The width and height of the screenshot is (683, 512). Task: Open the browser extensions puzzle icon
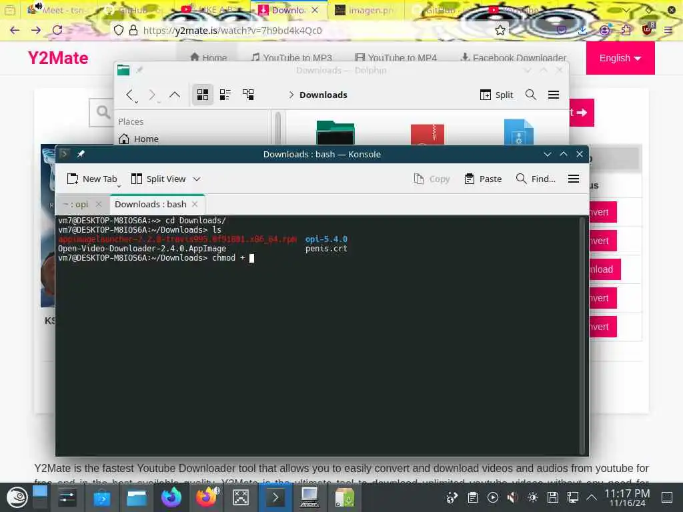coord(626,30)
